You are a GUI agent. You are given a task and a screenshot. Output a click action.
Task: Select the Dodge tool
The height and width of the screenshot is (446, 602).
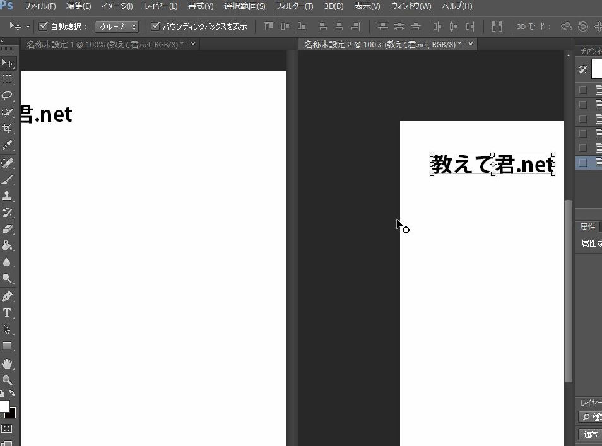[x=7, y=278]
